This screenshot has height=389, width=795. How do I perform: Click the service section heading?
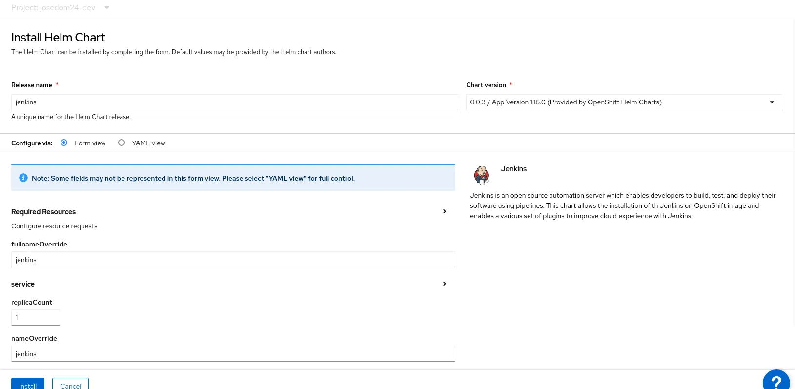23,284
